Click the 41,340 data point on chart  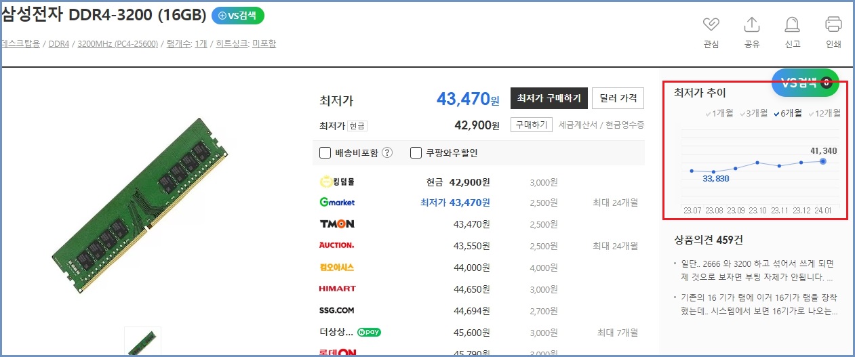(822, 161)
